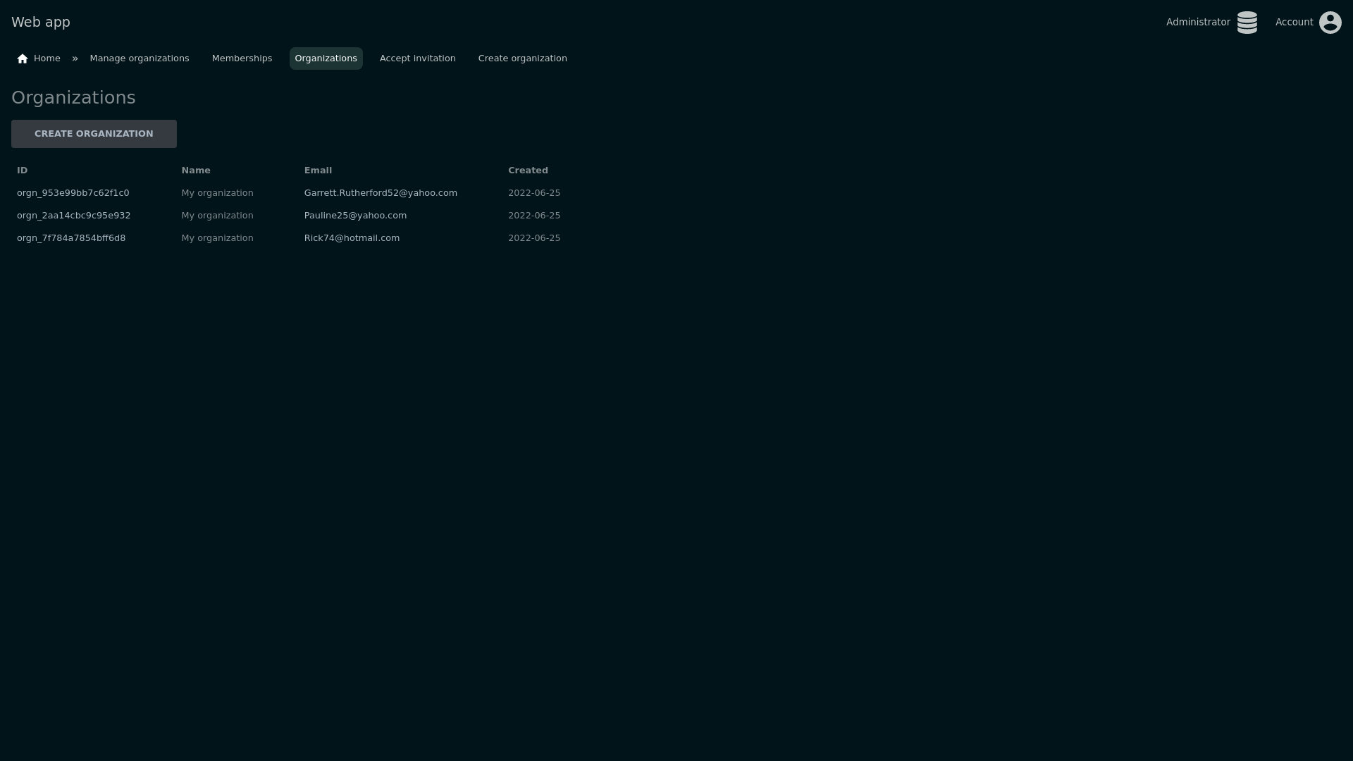This screenshot has height=761, width=1353.
Task: Open the Administrator database icon
Action: (x=1247, y=23)
